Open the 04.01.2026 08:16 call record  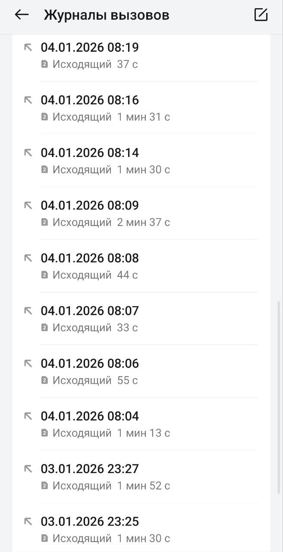tap(142, 108)
